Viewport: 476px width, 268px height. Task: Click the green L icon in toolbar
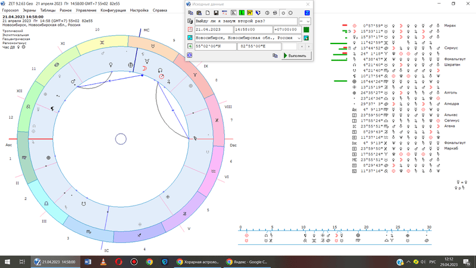[x=242, y=13]
